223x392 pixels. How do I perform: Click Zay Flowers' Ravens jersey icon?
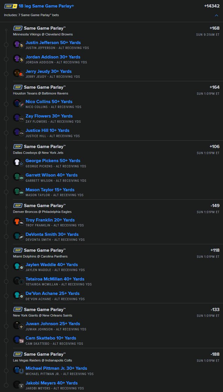[17, 117]
